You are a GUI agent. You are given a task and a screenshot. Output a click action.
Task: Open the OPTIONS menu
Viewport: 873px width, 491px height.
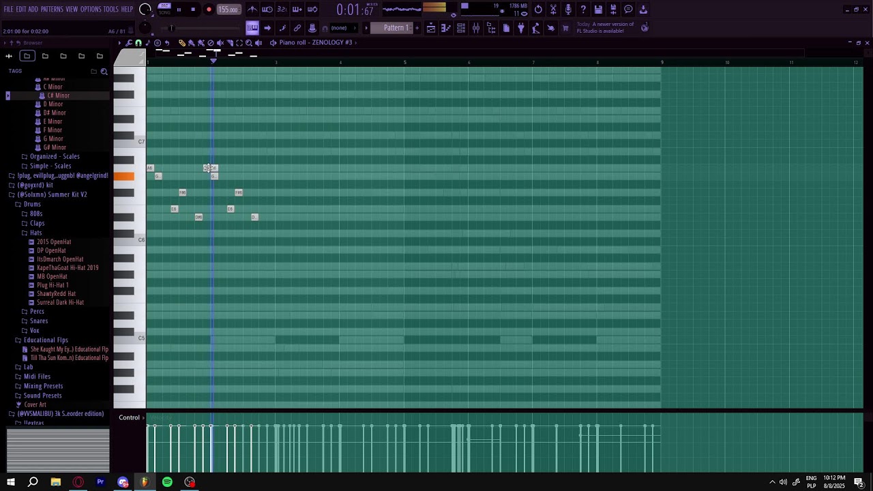[x=91, y=10]
